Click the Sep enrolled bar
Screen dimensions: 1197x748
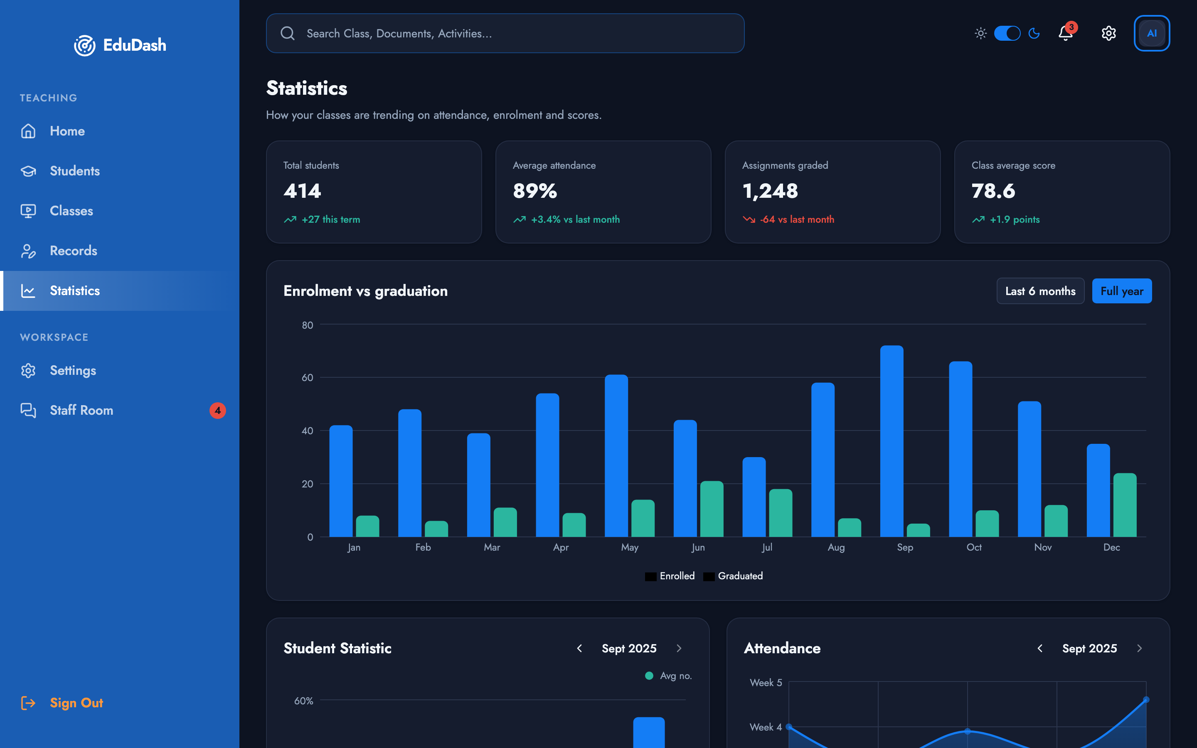(x=892, y=441)
